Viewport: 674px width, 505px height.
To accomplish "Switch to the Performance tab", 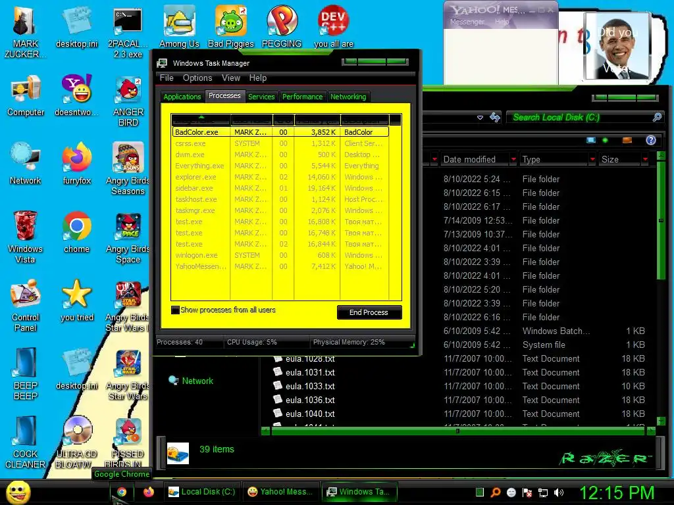I will [302, 97].
